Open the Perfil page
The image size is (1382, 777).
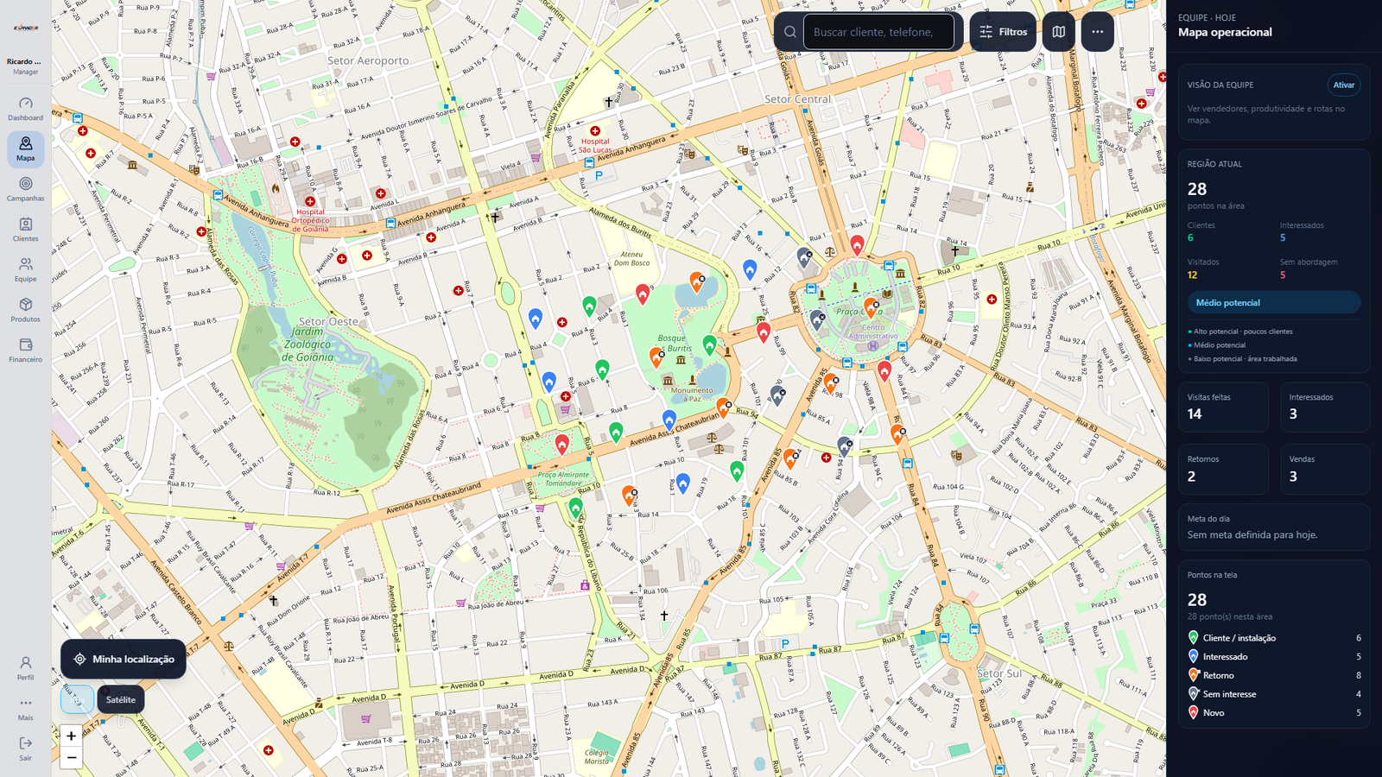[x=25, y=668]
